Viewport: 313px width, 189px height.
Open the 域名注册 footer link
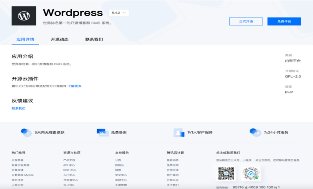pyautogui.click(x=18, y=180)
